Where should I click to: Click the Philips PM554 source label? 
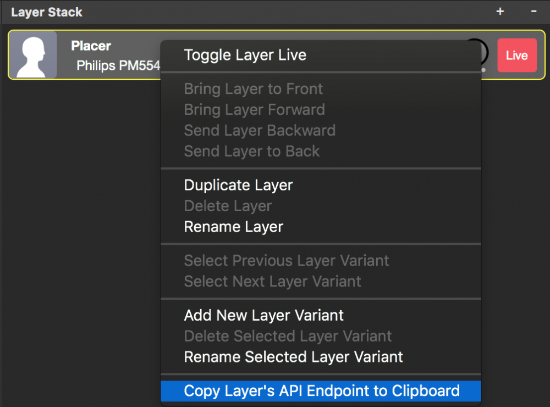pos(118,65)
